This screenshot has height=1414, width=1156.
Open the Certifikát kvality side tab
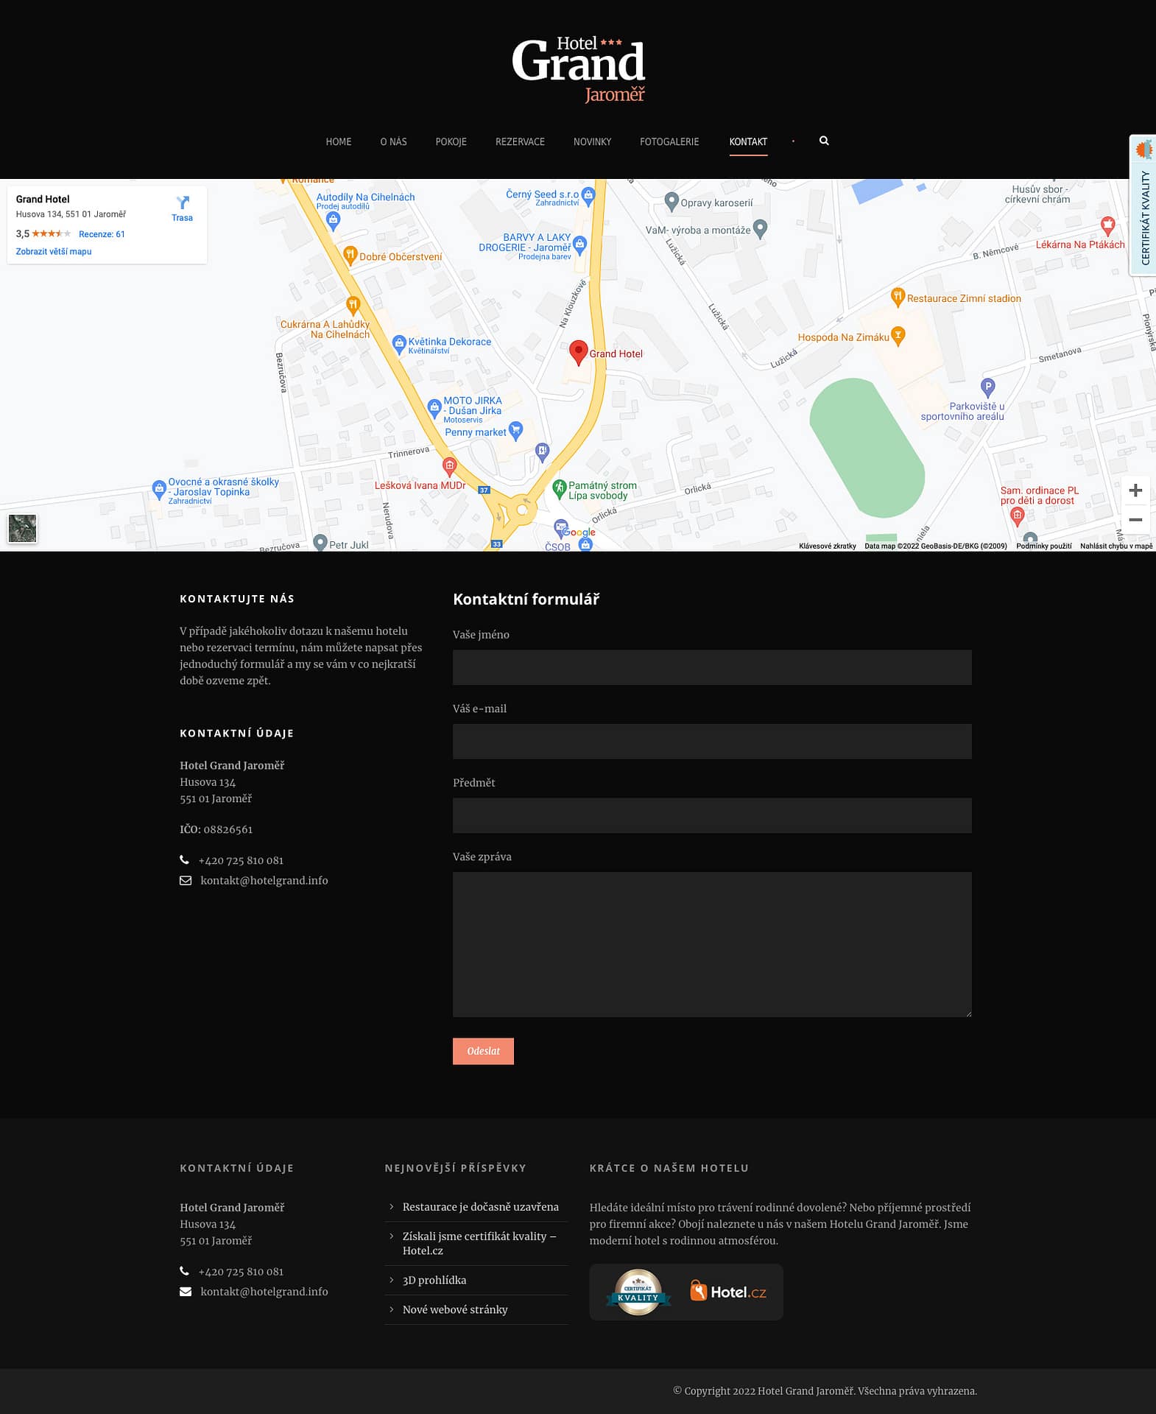coord(1143,206)
